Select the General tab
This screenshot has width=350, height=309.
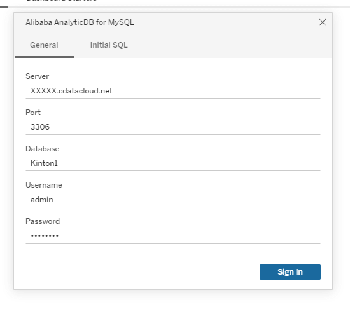pyautogui.click(x=44, y=45)
